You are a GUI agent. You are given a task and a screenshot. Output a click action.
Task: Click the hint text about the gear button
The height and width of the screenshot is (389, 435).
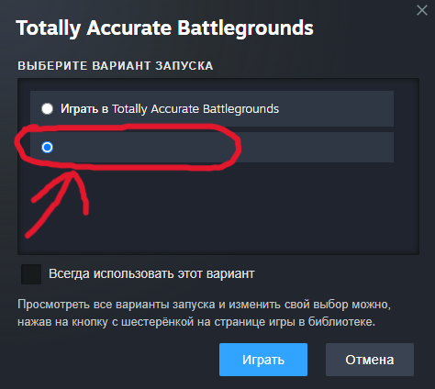click(204, 313)
